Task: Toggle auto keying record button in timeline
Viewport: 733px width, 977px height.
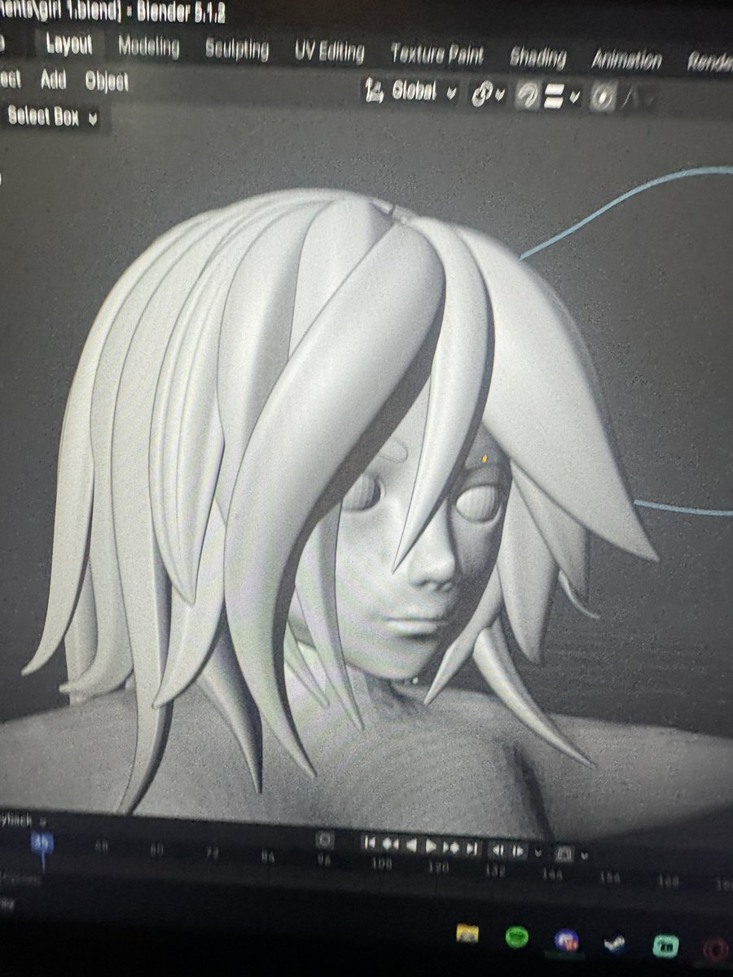Action: coord(324,839)
